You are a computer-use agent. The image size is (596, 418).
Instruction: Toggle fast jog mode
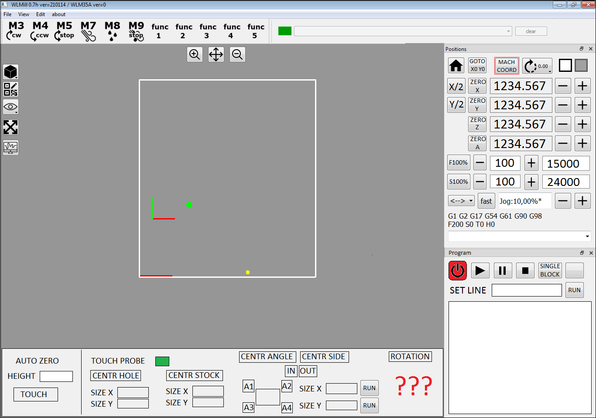(x=486, y=201)
